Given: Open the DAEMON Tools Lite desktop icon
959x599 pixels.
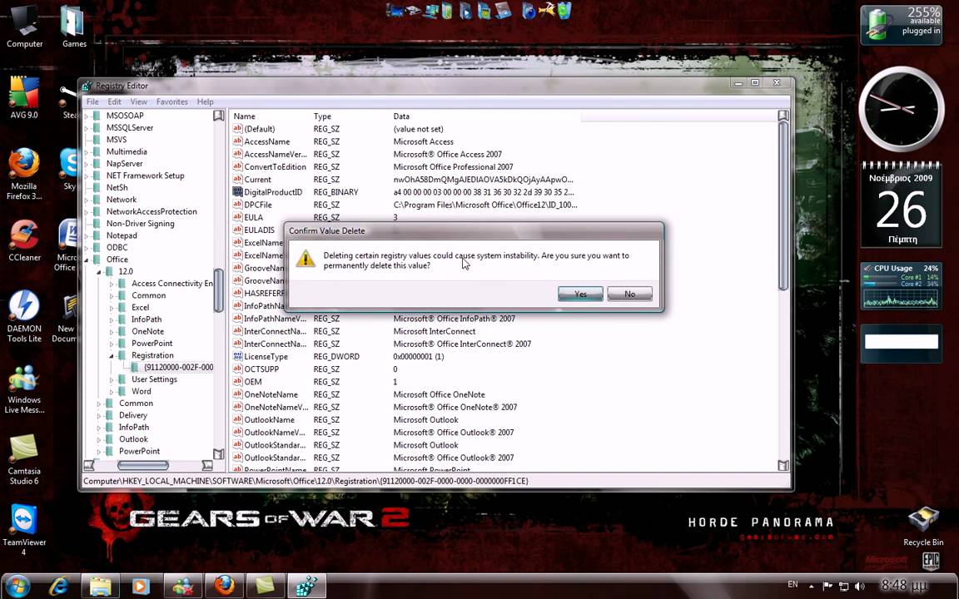Looking at the screenshot, I should pos(24,316).
